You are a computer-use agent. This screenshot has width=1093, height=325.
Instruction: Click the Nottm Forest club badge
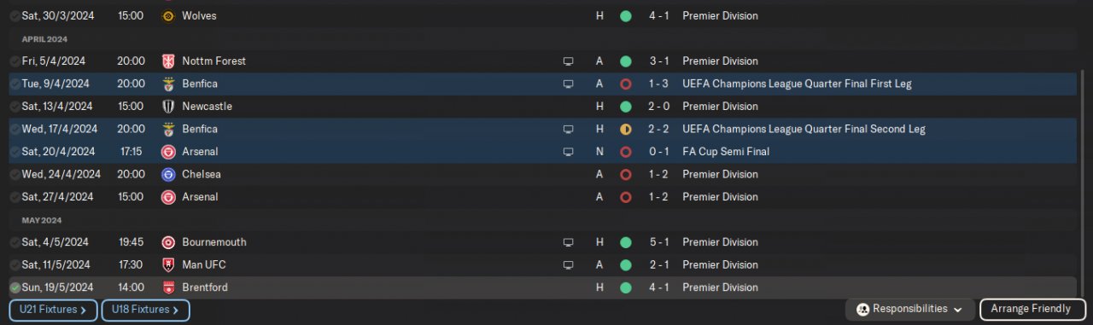pos(168,61)
